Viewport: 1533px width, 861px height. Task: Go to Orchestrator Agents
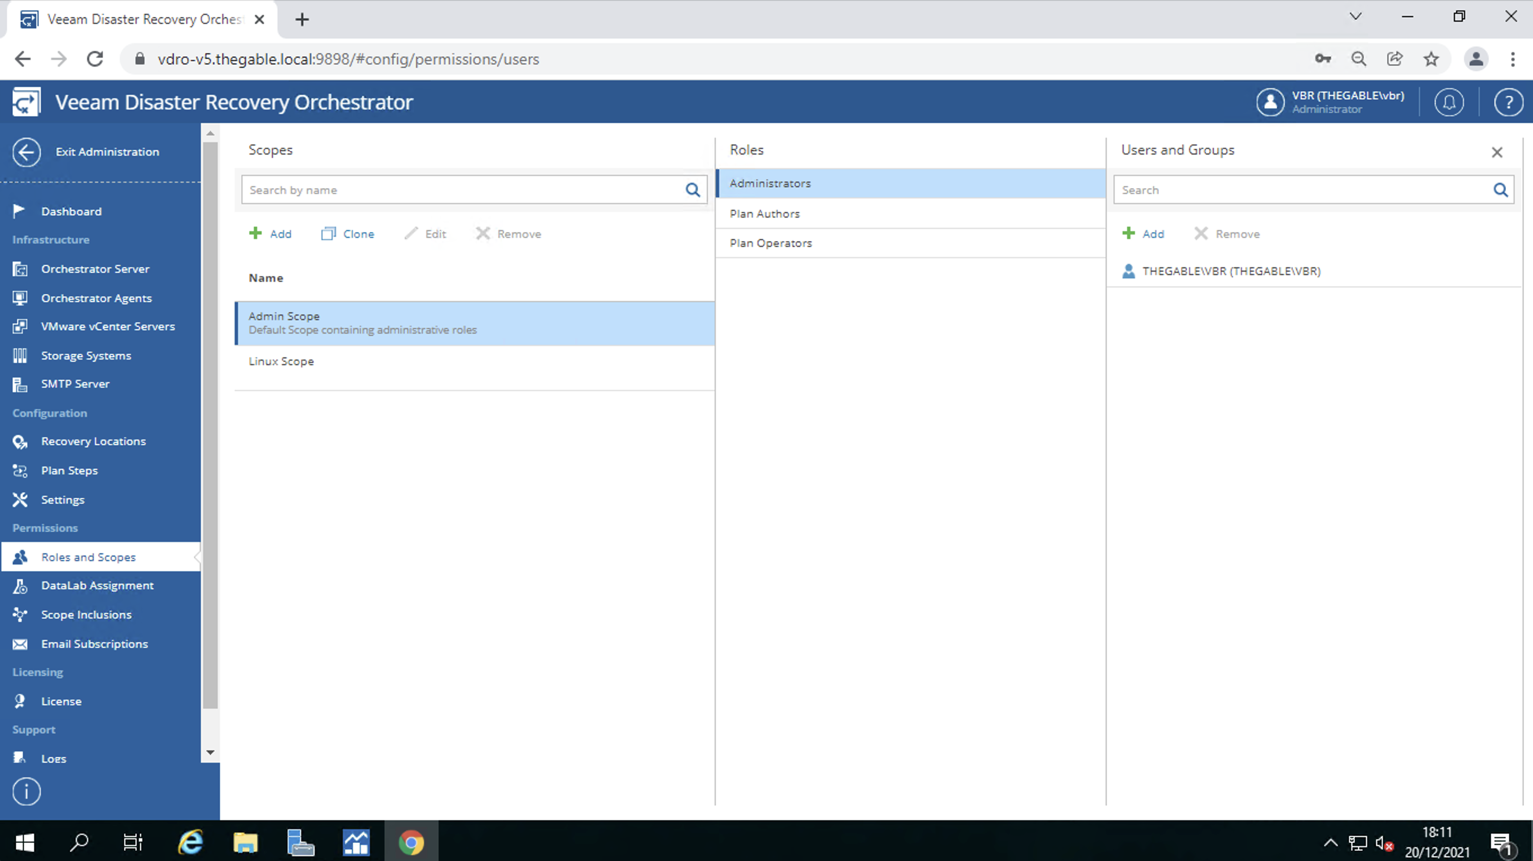tap(96, 298)
